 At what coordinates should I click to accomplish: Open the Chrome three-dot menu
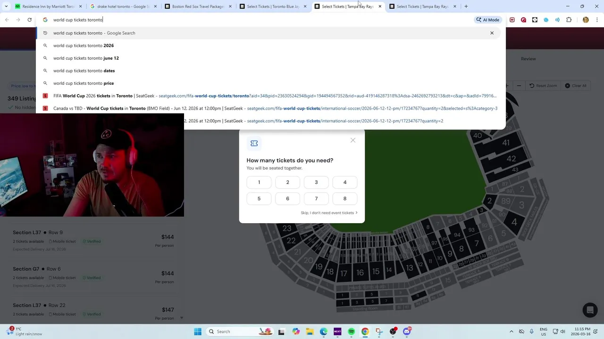pyautogui.click(x=597, y=20)
